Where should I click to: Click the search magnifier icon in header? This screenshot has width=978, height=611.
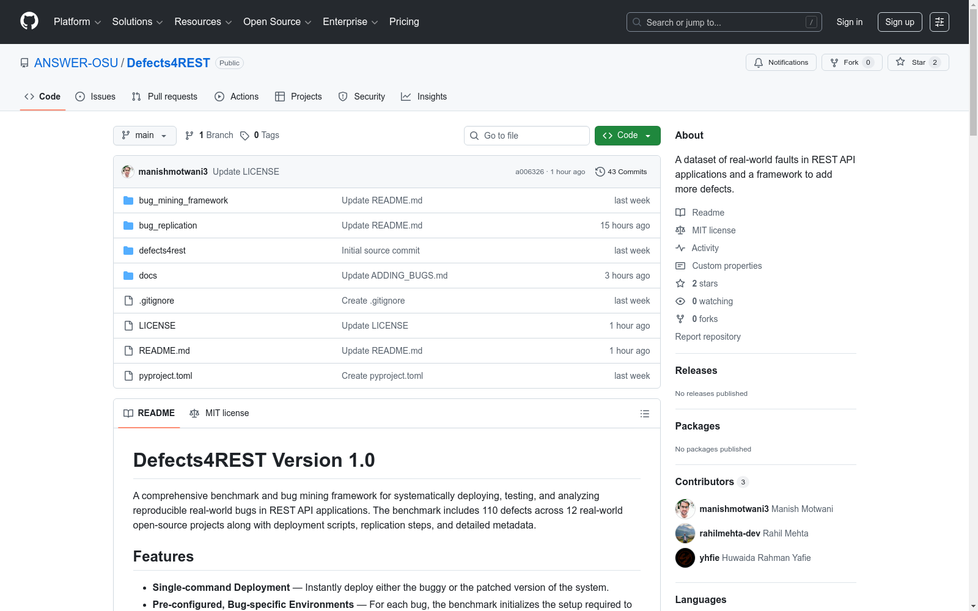click(x=637, y=22)
